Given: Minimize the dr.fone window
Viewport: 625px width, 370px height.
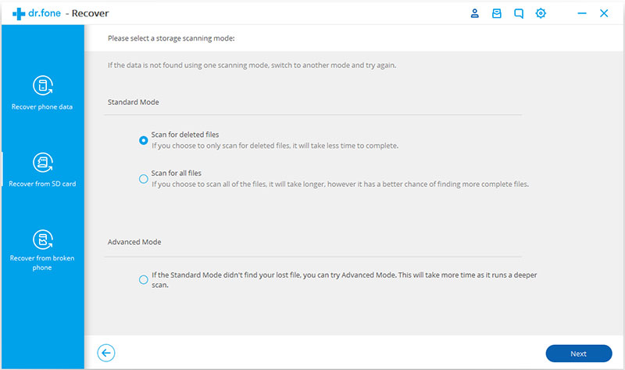Looking at the screenshot, I should point(582,13).
